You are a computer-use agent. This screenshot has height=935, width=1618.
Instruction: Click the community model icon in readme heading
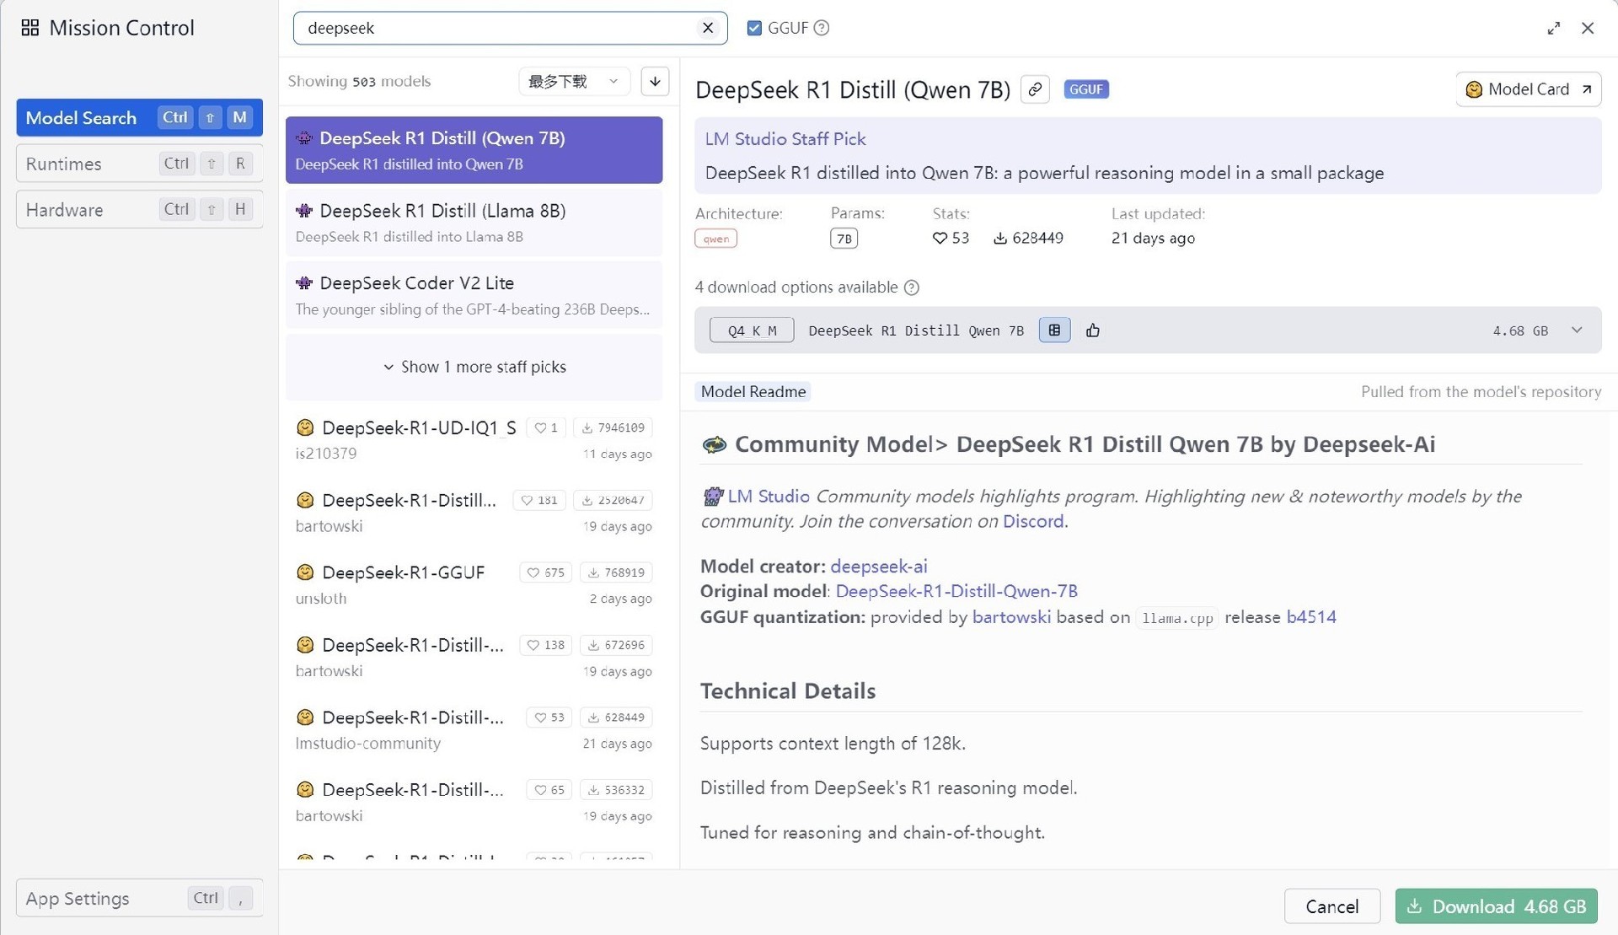pos(715,444)
